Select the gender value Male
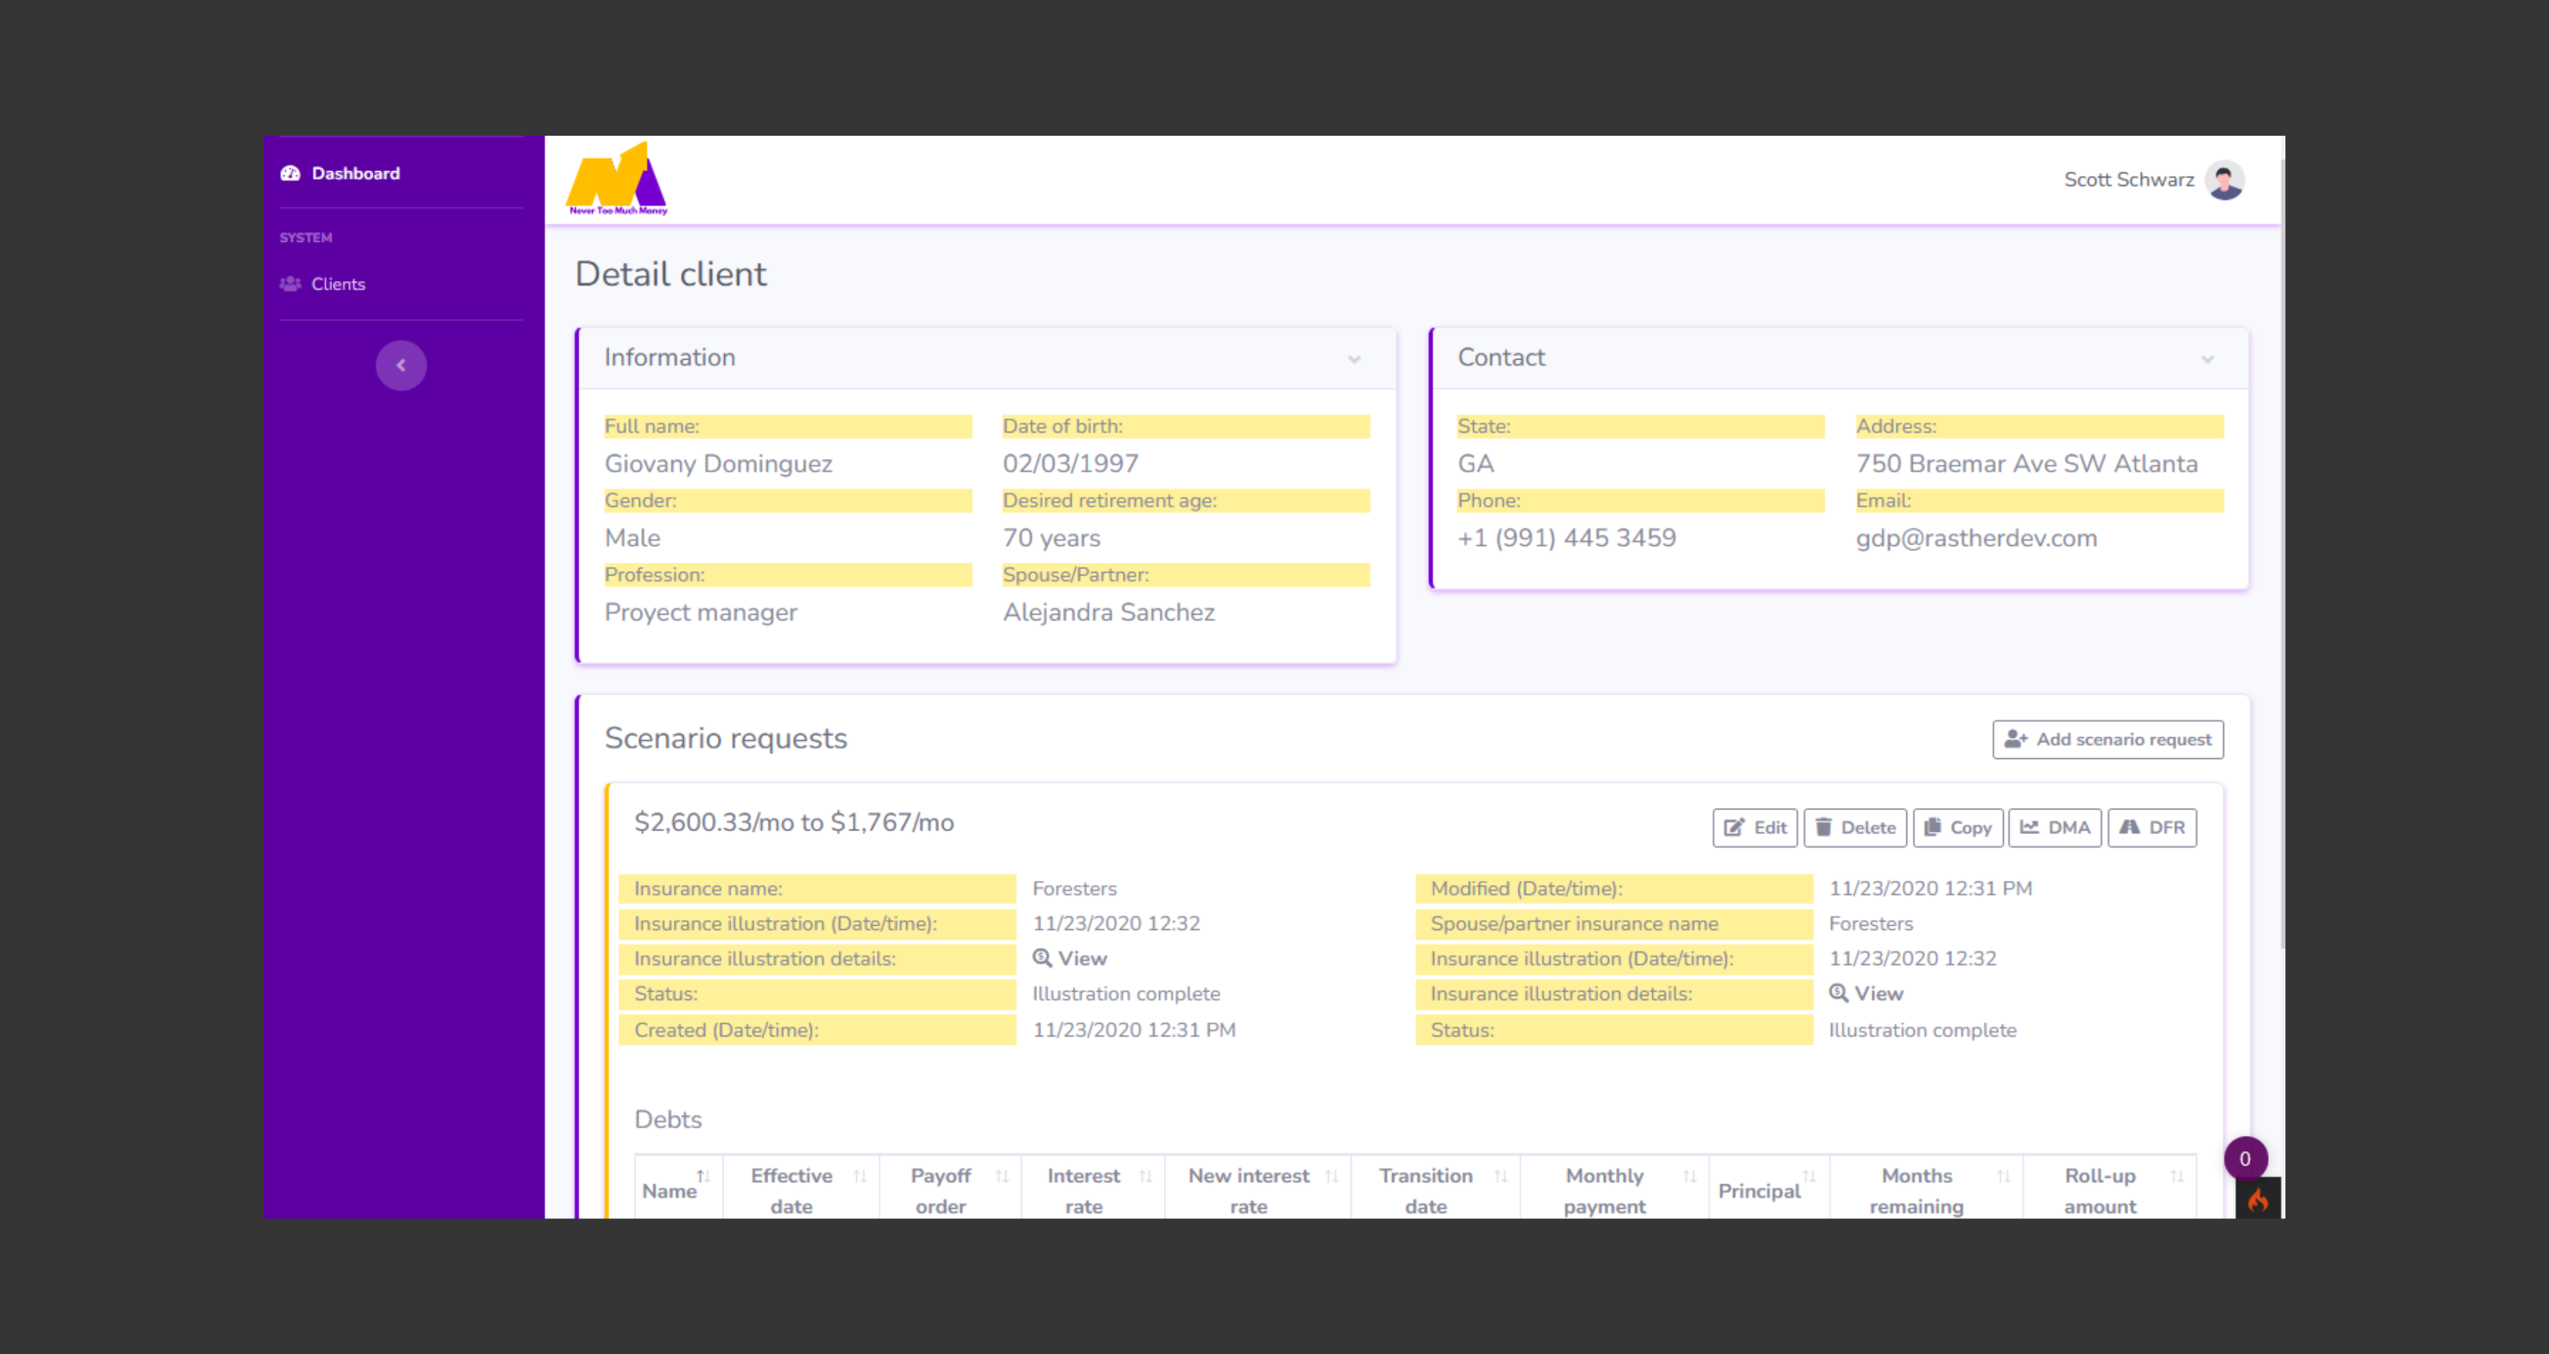The width and height of the screenshot is (2549, 1354). tap(633, 539)
